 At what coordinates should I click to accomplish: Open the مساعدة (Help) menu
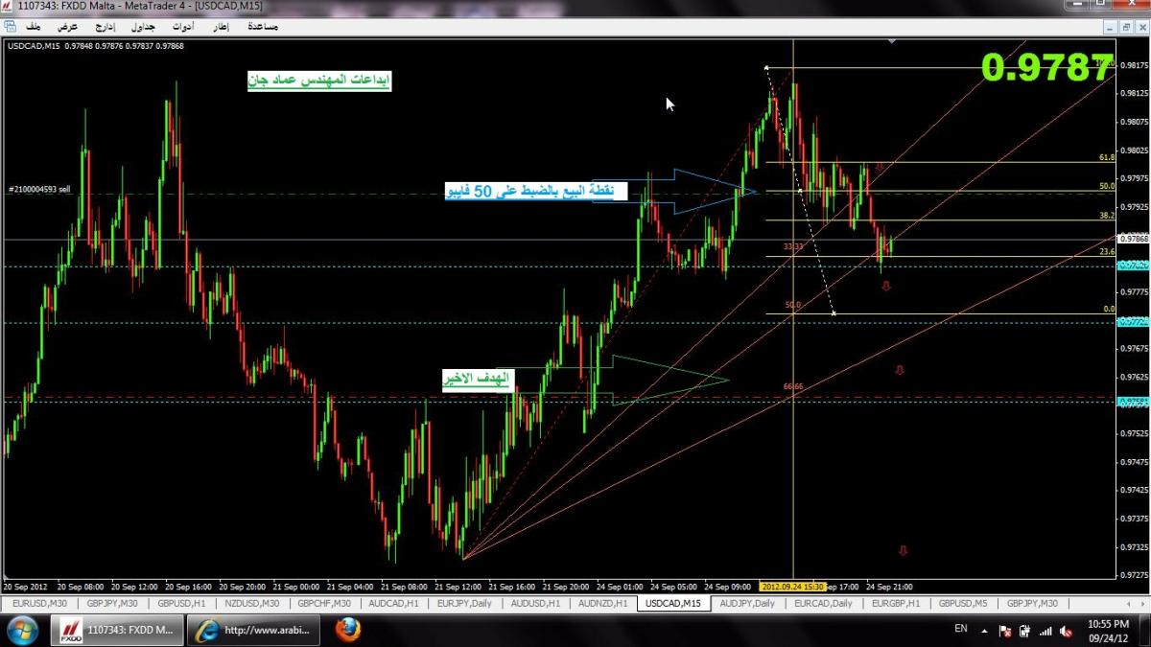pyautogui.click(x=263, y=27)
